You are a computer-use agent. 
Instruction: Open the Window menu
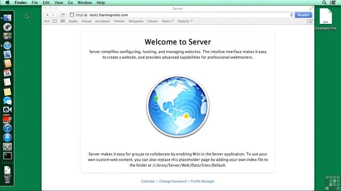pos(85,3)
